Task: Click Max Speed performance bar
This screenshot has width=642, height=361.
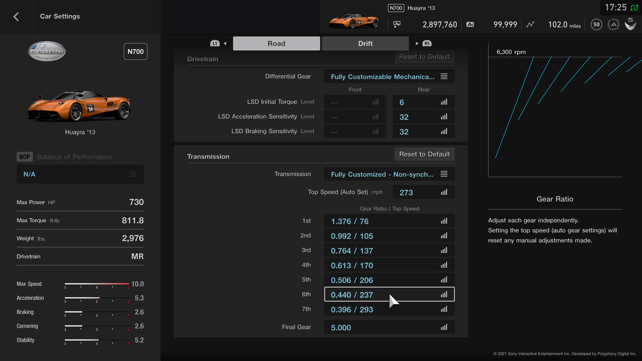Action: tap(97, 284)
